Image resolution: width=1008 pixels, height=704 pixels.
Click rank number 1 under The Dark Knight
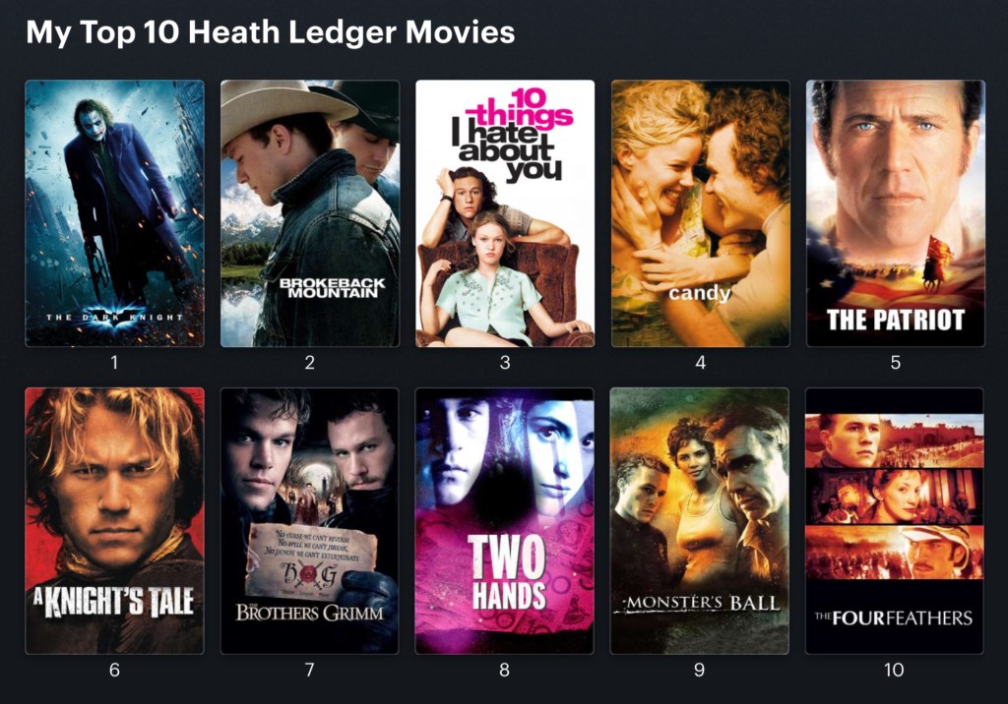(x=114, y=363)
